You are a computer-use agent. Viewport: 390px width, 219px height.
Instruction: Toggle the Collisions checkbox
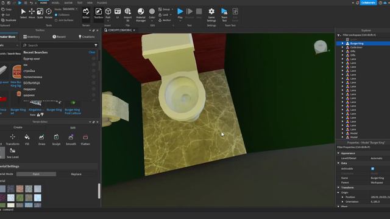56,15
